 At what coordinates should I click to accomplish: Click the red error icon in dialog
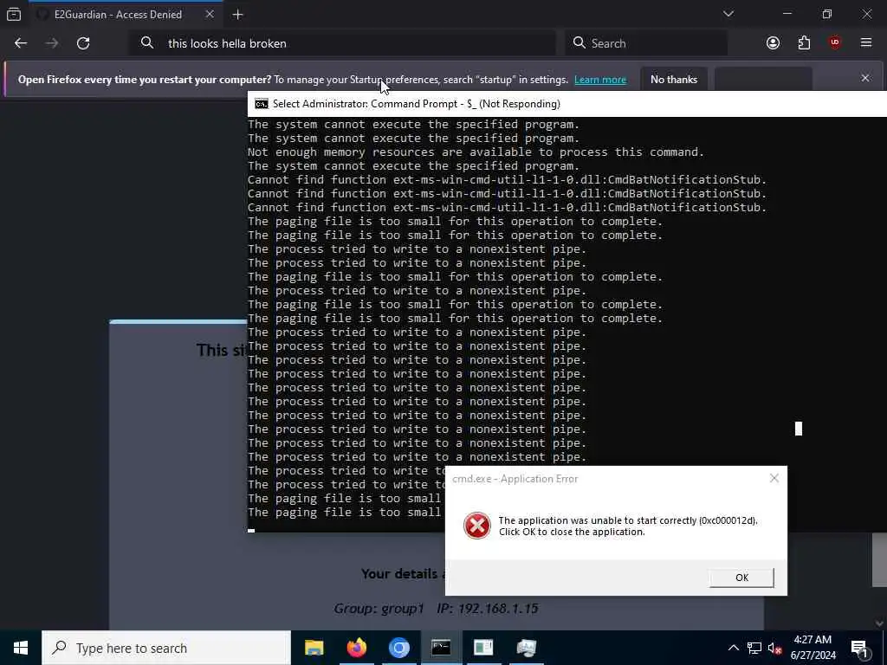[x=477, y=526]
